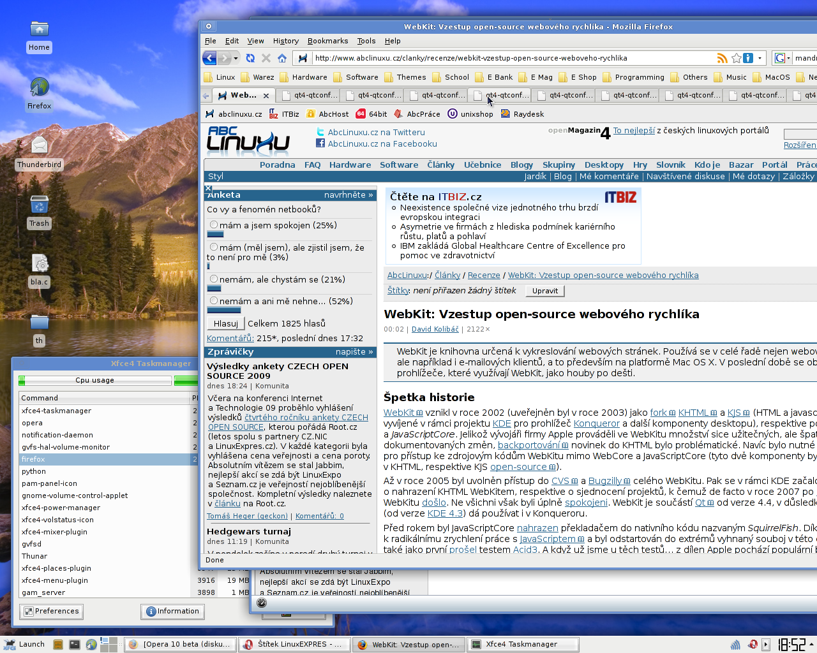Viewport: 817px width, 653px height.
Task: Click Upravit button
Action: pyautogui.click(x=545, y=291)
